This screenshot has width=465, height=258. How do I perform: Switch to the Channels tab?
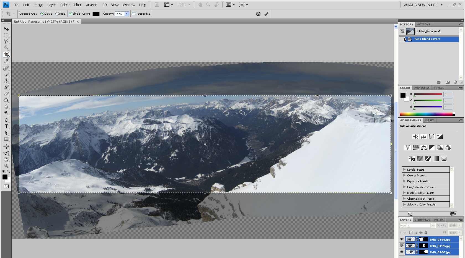pos(422,220)
